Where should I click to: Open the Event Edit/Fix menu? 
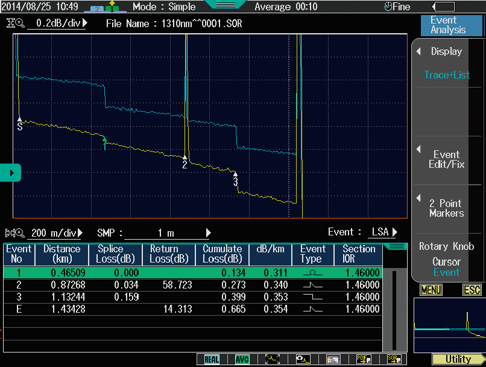[447, 160]
